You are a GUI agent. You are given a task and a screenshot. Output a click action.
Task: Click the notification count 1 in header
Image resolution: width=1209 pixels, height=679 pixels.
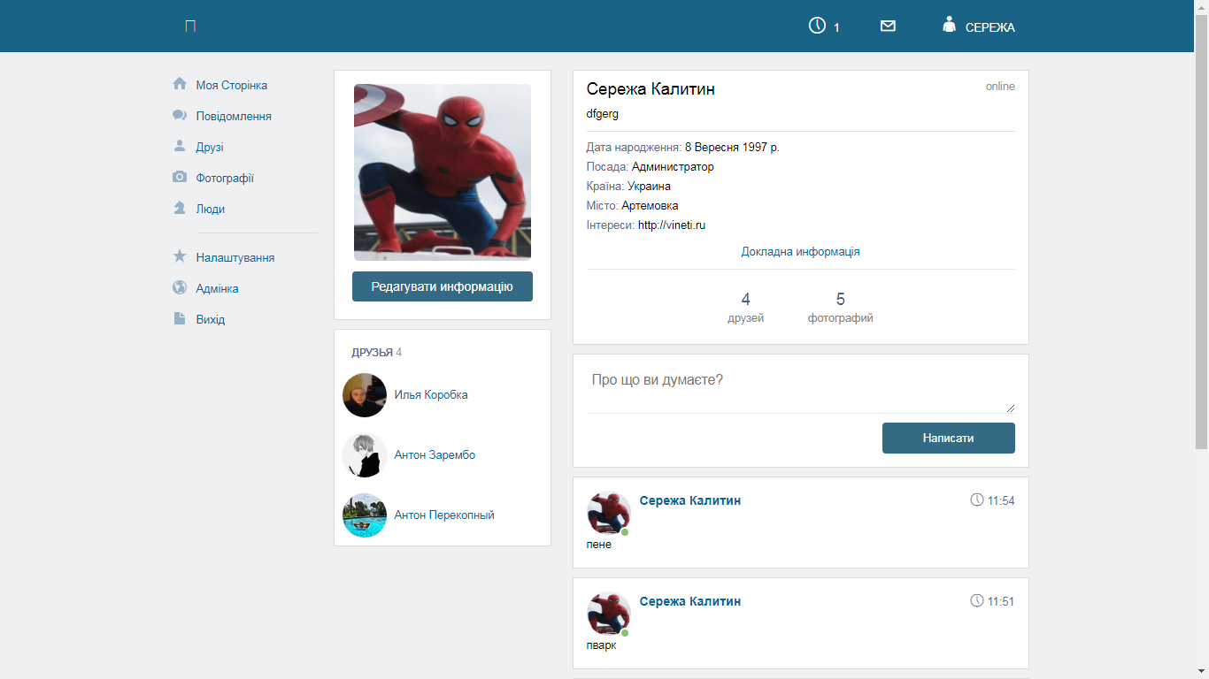coord(836,27)
